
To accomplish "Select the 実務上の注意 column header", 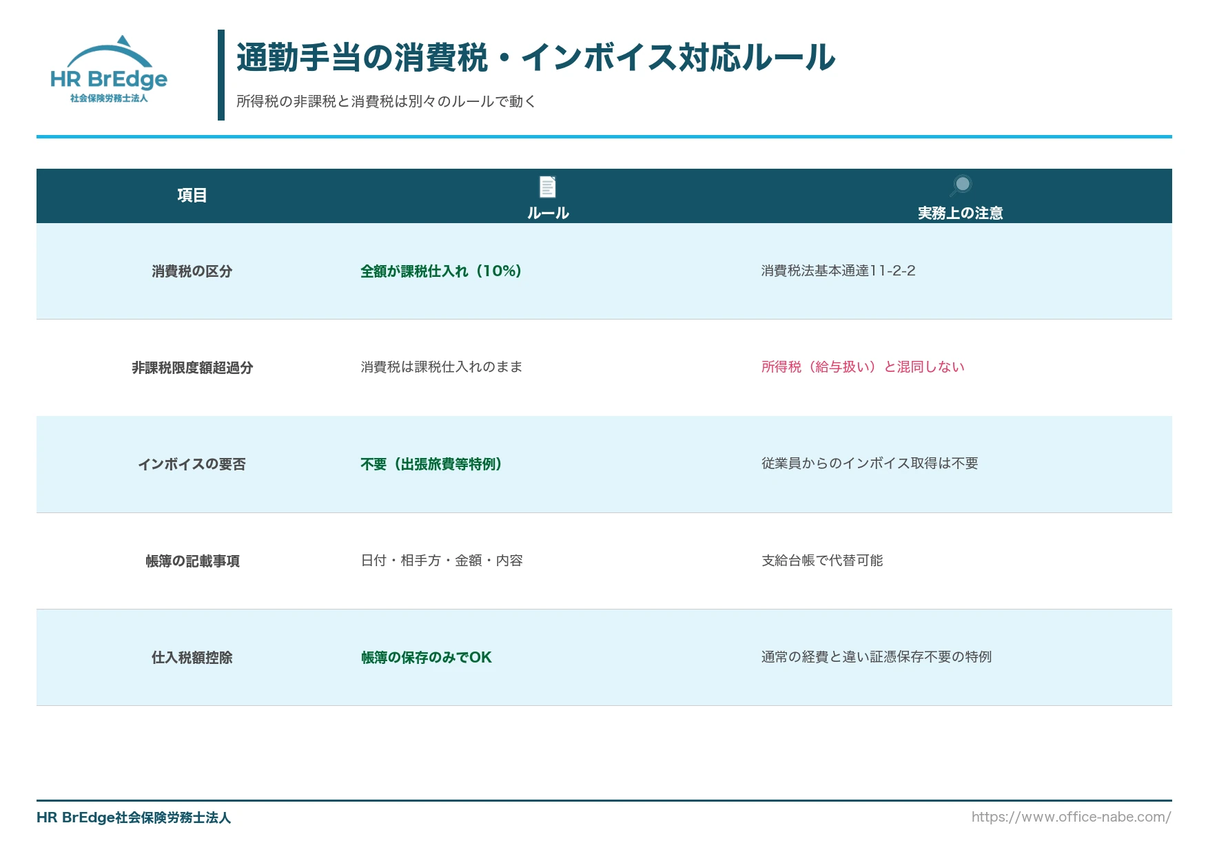I will (960, 196).
